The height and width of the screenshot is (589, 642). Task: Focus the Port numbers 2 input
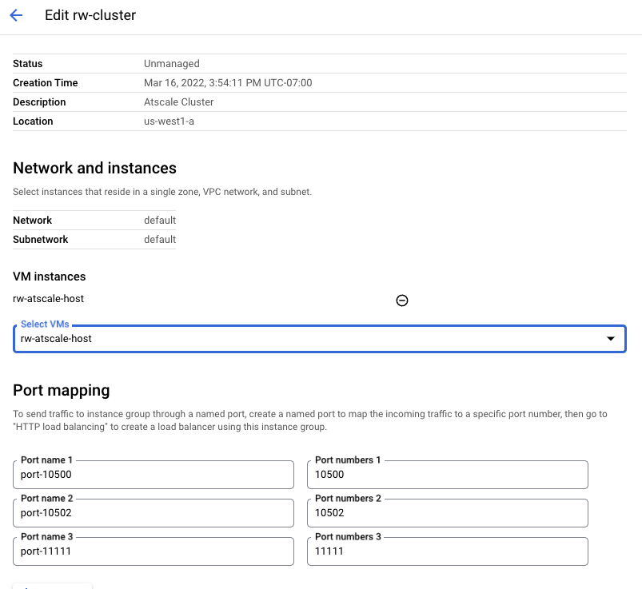pyautogui.click(x=448, y=513)
